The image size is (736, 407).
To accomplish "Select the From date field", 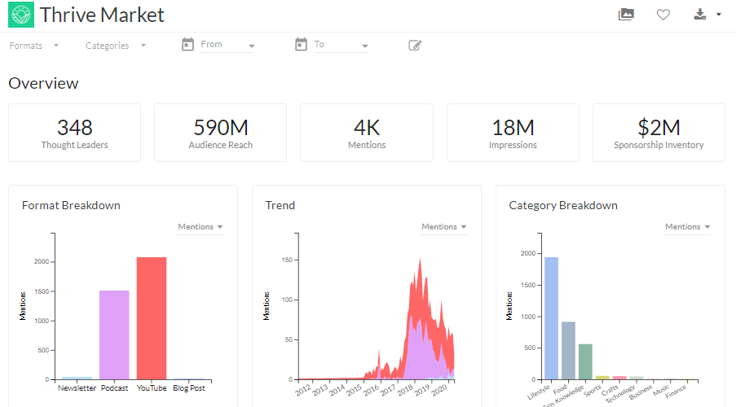I will tap(227, 45).
